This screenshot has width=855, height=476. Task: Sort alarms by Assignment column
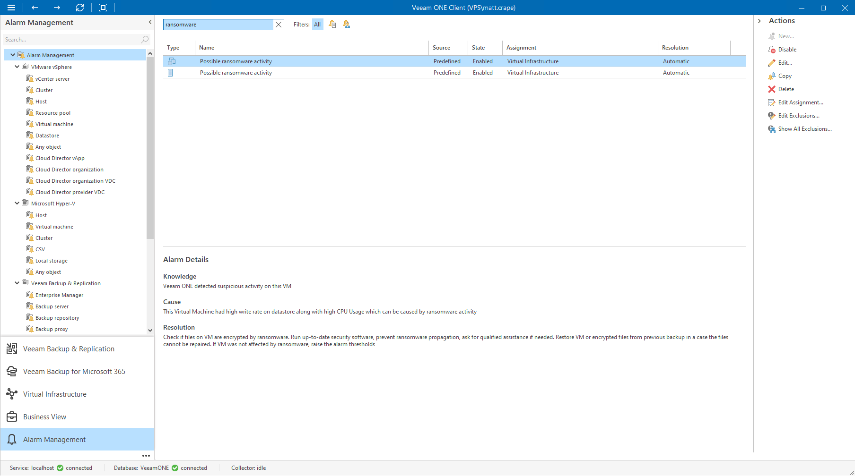[x=580, y=48]
